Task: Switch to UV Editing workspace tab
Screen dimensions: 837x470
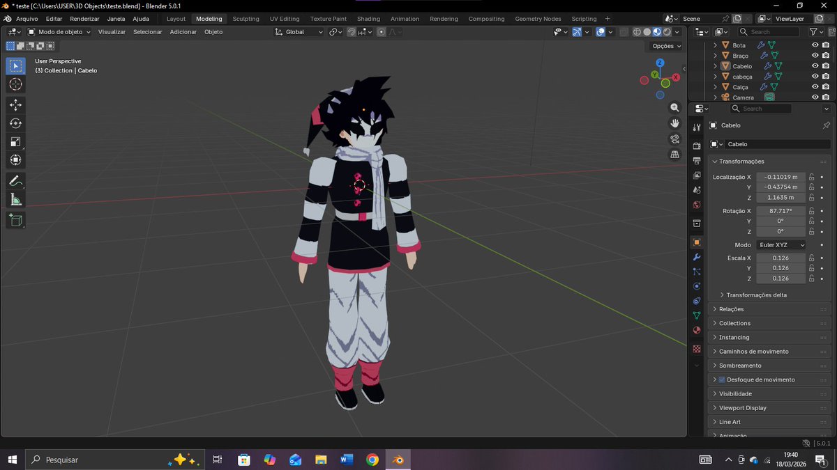Action: tap(285, 19)
